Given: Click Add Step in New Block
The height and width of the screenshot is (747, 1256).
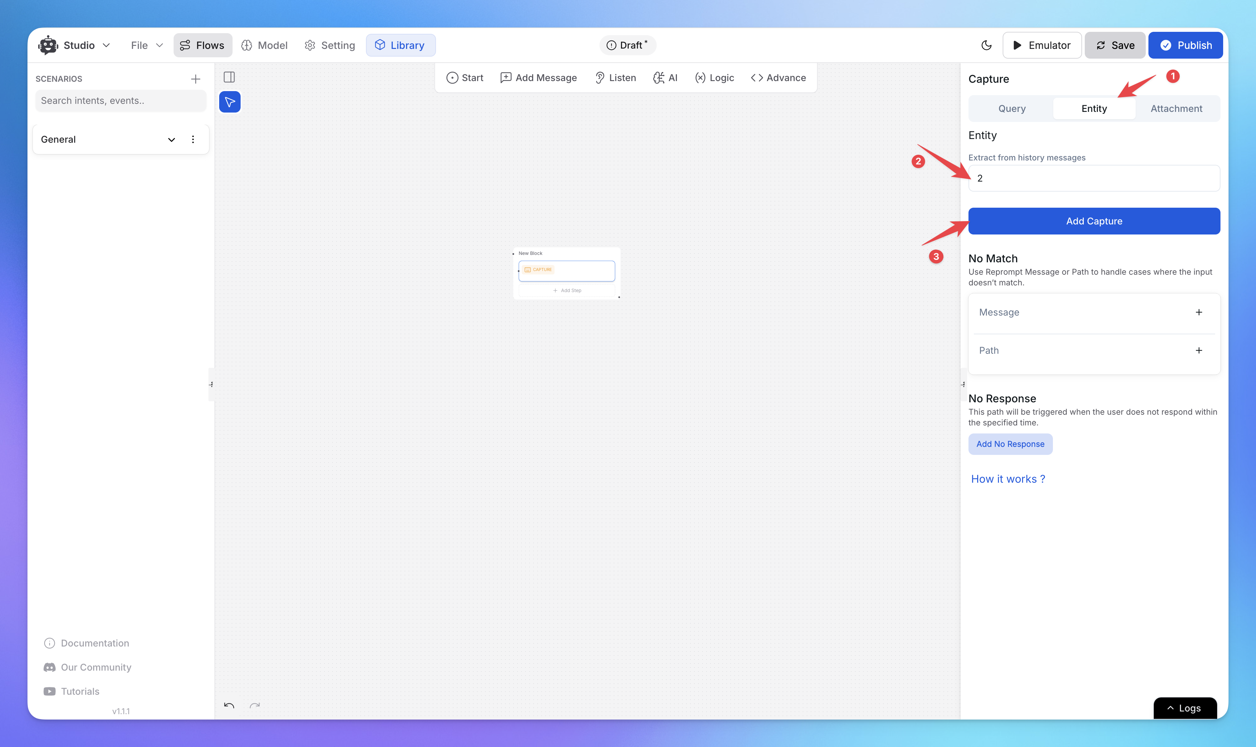Looking at the screenshot, I should (567, 290).
